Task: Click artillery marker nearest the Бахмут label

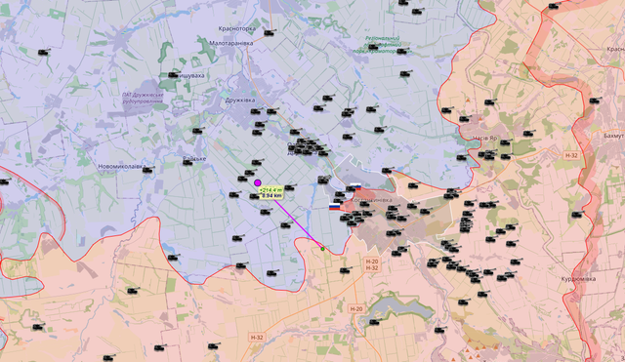Action: pos(595,101)
